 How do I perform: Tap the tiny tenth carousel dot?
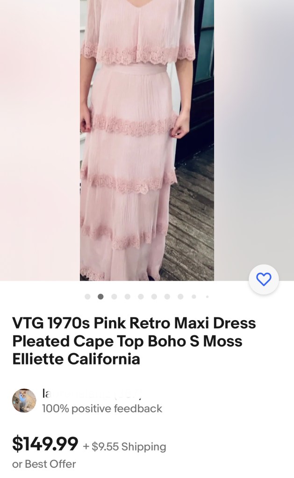[x=207, y=297]
